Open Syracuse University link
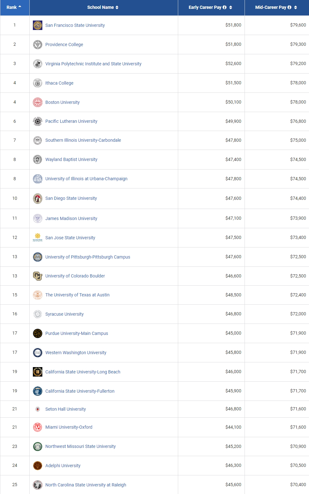309x494 pixels. 64,314
